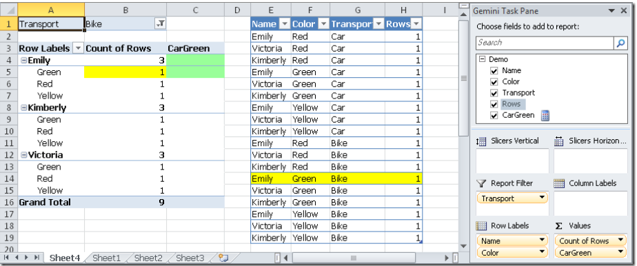Uncheck the Rows field checkbox
Viewport: 637px width, 266px height.
pyautogui.click(x=494, y=104)
